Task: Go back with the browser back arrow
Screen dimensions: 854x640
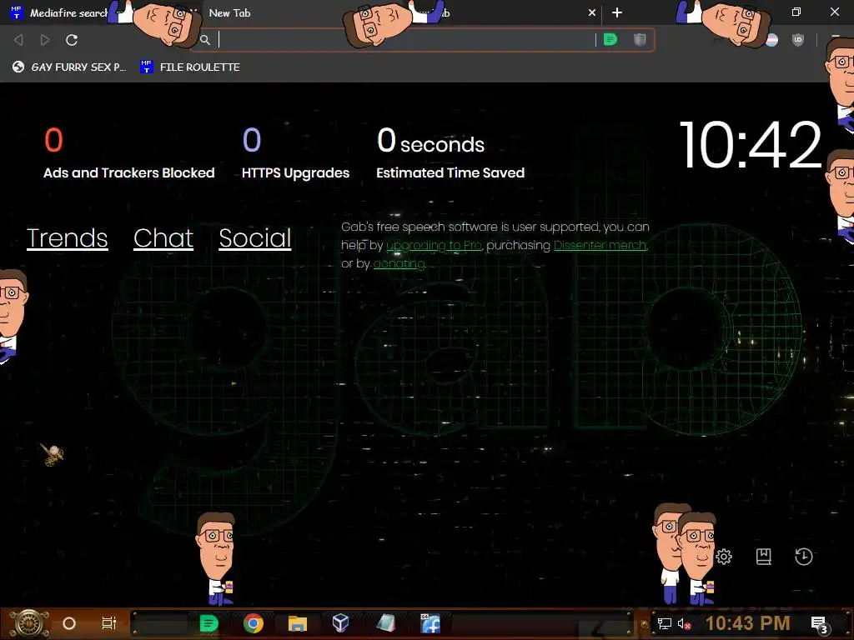Action: pyautogui.click(x=18, y=40)
